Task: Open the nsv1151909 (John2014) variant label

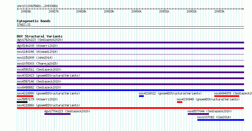Action: point(35,58)
